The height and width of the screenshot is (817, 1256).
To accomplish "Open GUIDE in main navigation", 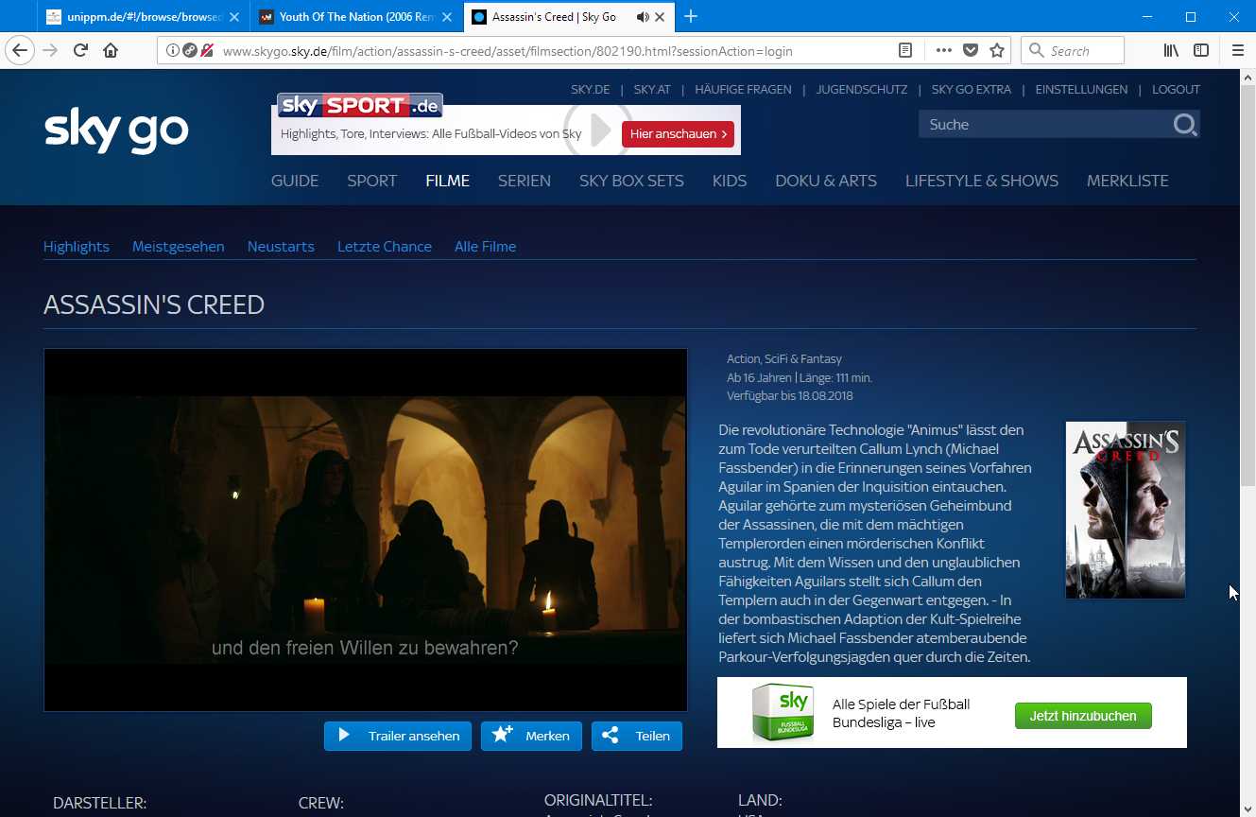I will pyautogui.click(x=295, y=181).
